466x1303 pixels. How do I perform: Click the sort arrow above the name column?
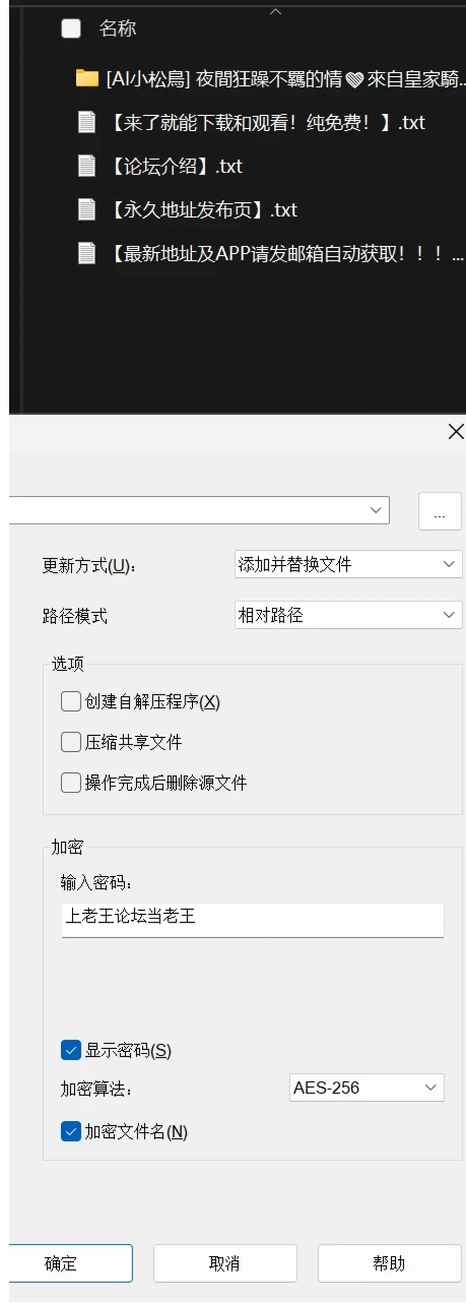(x=275, y=11)
